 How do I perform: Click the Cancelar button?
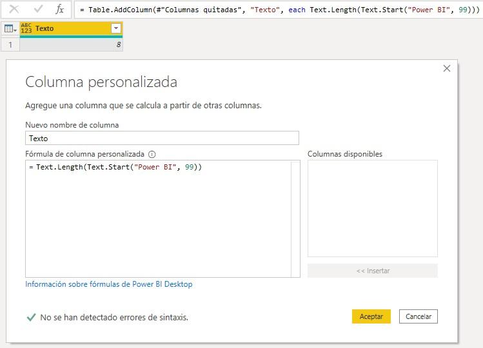(419, 316)
